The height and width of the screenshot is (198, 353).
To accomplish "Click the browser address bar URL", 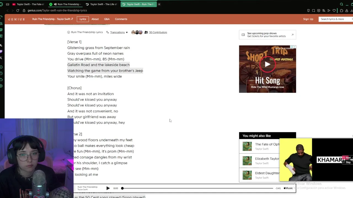I will (57, 10).
